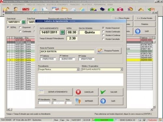Screen dimensions: 163x122
Task: Enable the Horário Confirmado checkbox
Action: (x=103, y=32)
